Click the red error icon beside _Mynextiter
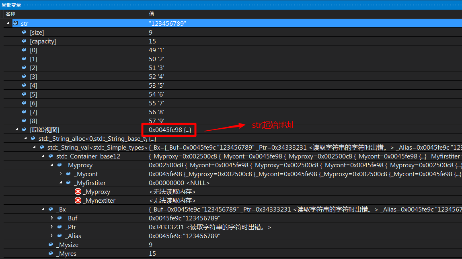Viewport: 462px width, 259px height. pos(78,200)
